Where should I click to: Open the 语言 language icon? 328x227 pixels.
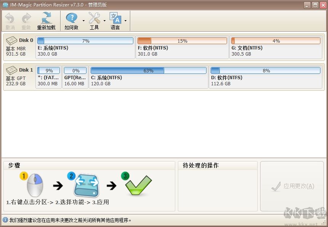click(x=115, y=18)
